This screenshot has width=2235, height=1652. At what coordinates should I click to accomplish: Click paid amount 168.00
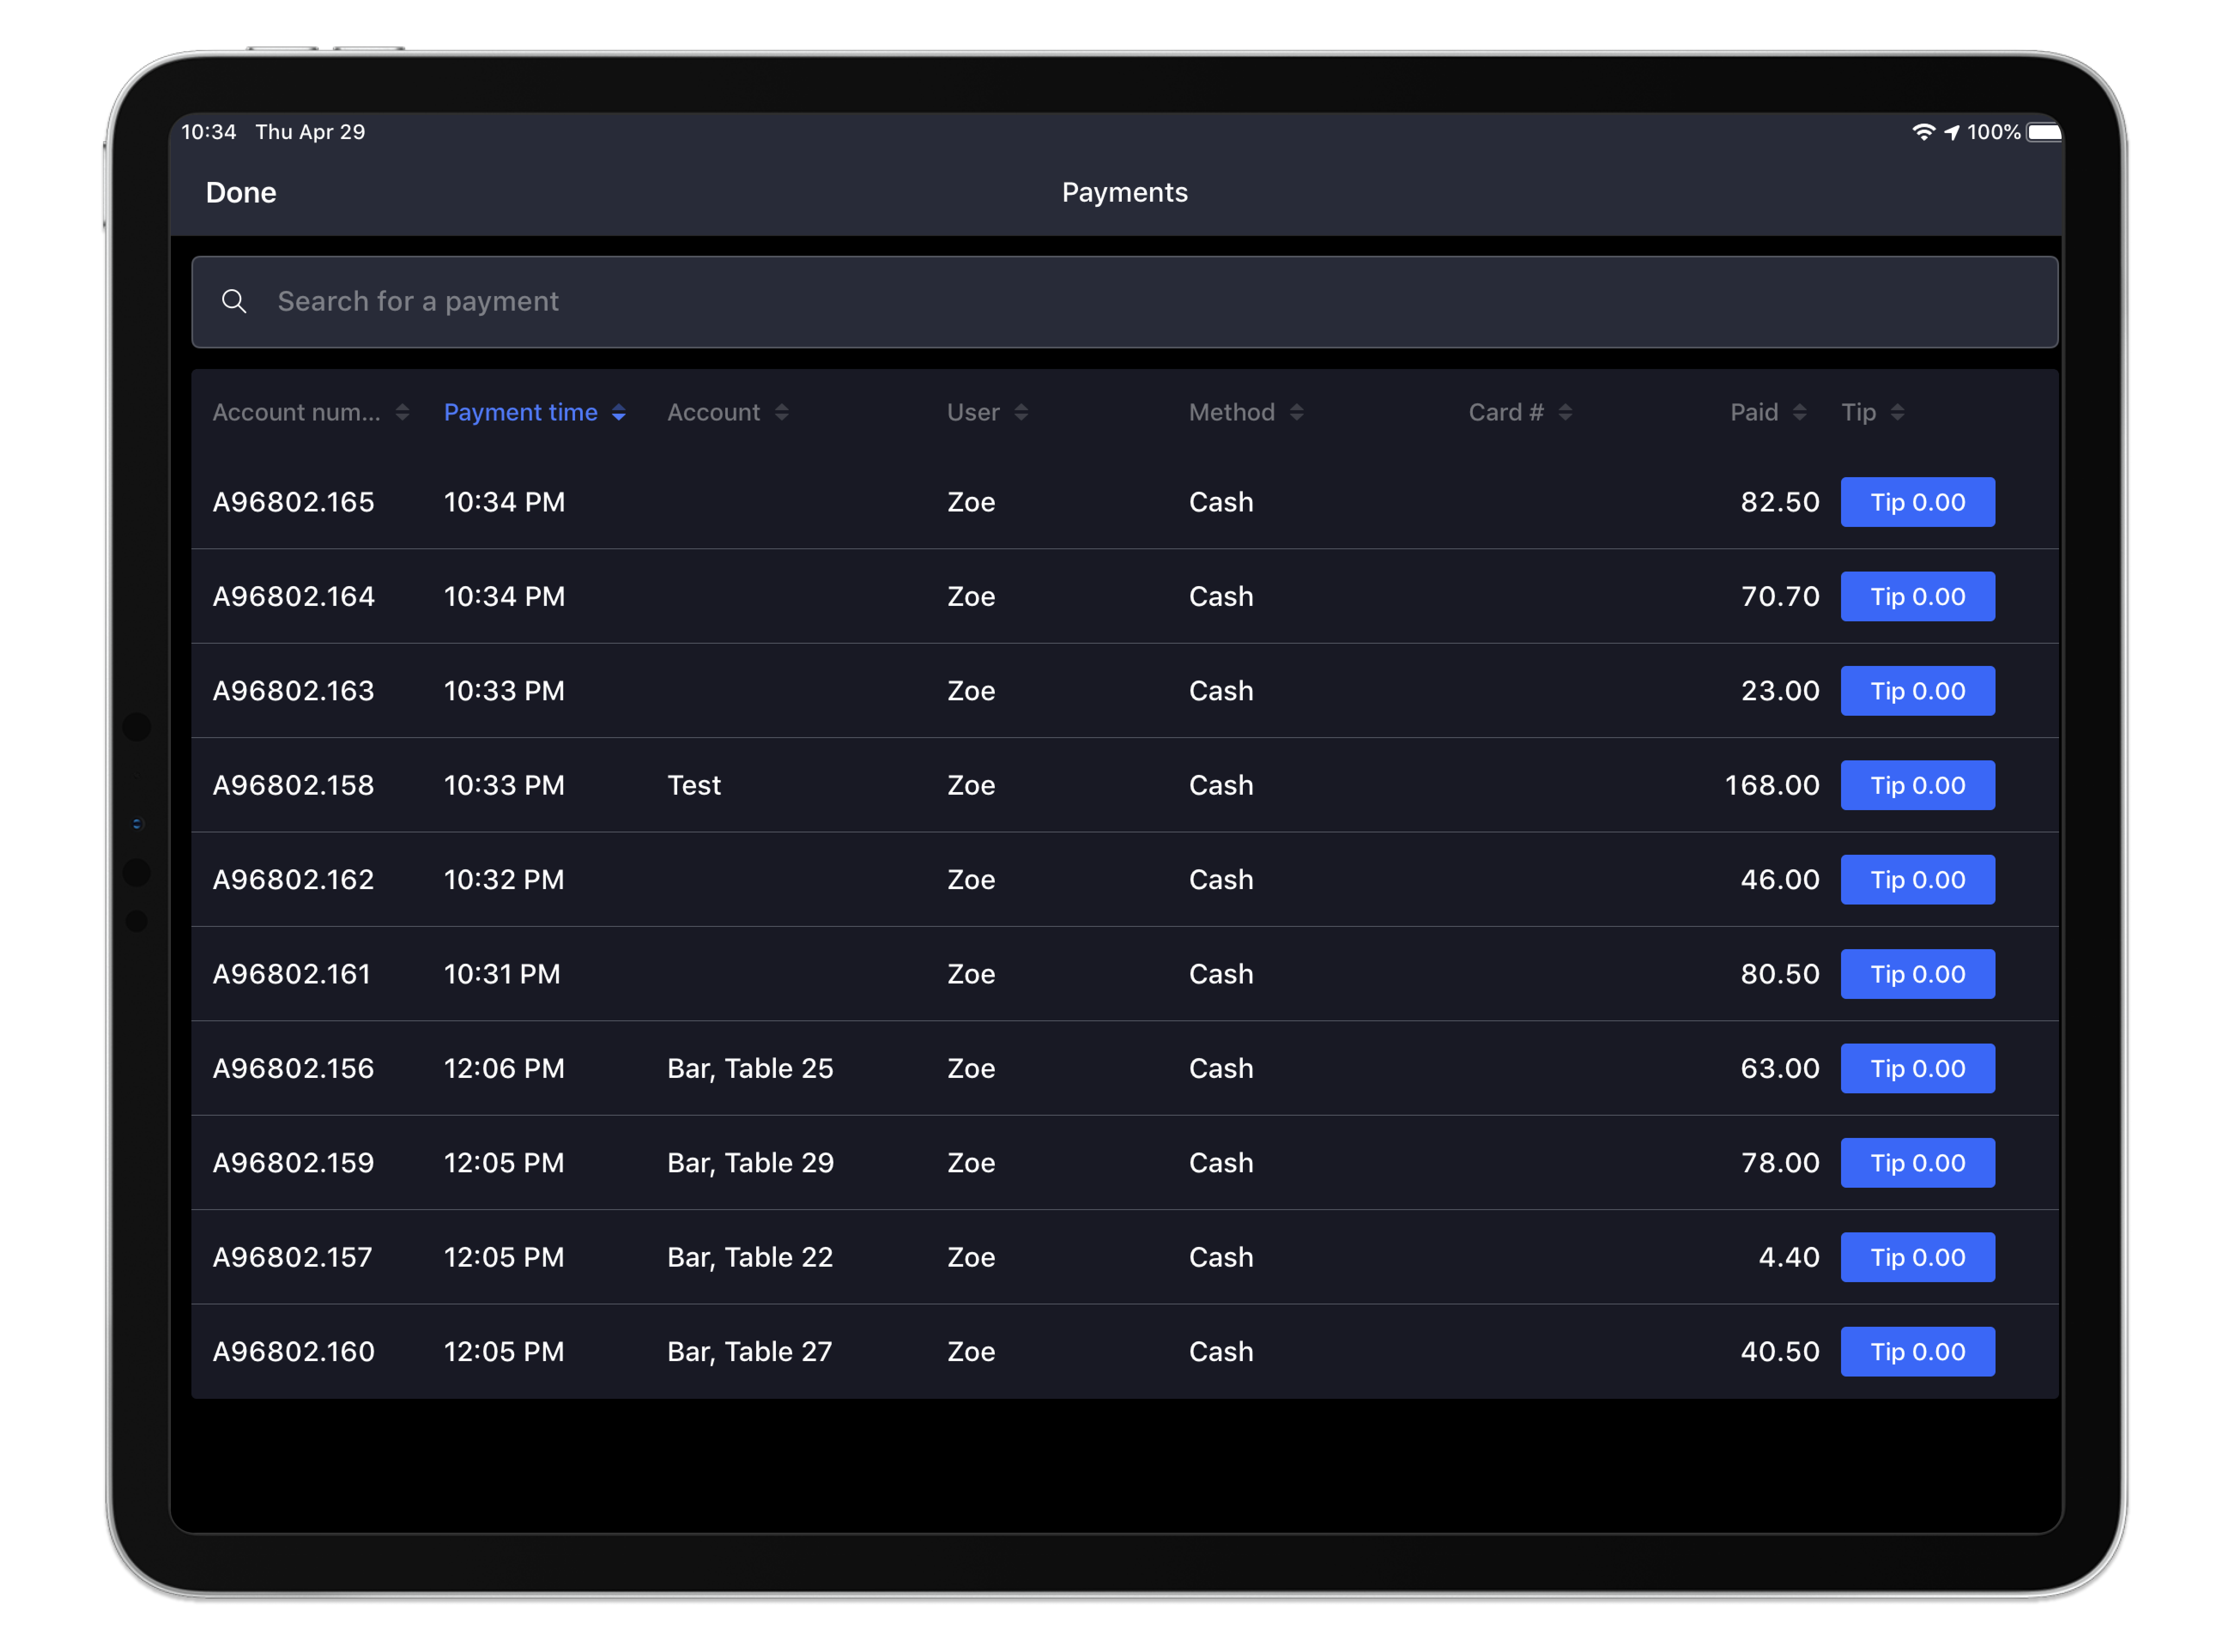1771,785
